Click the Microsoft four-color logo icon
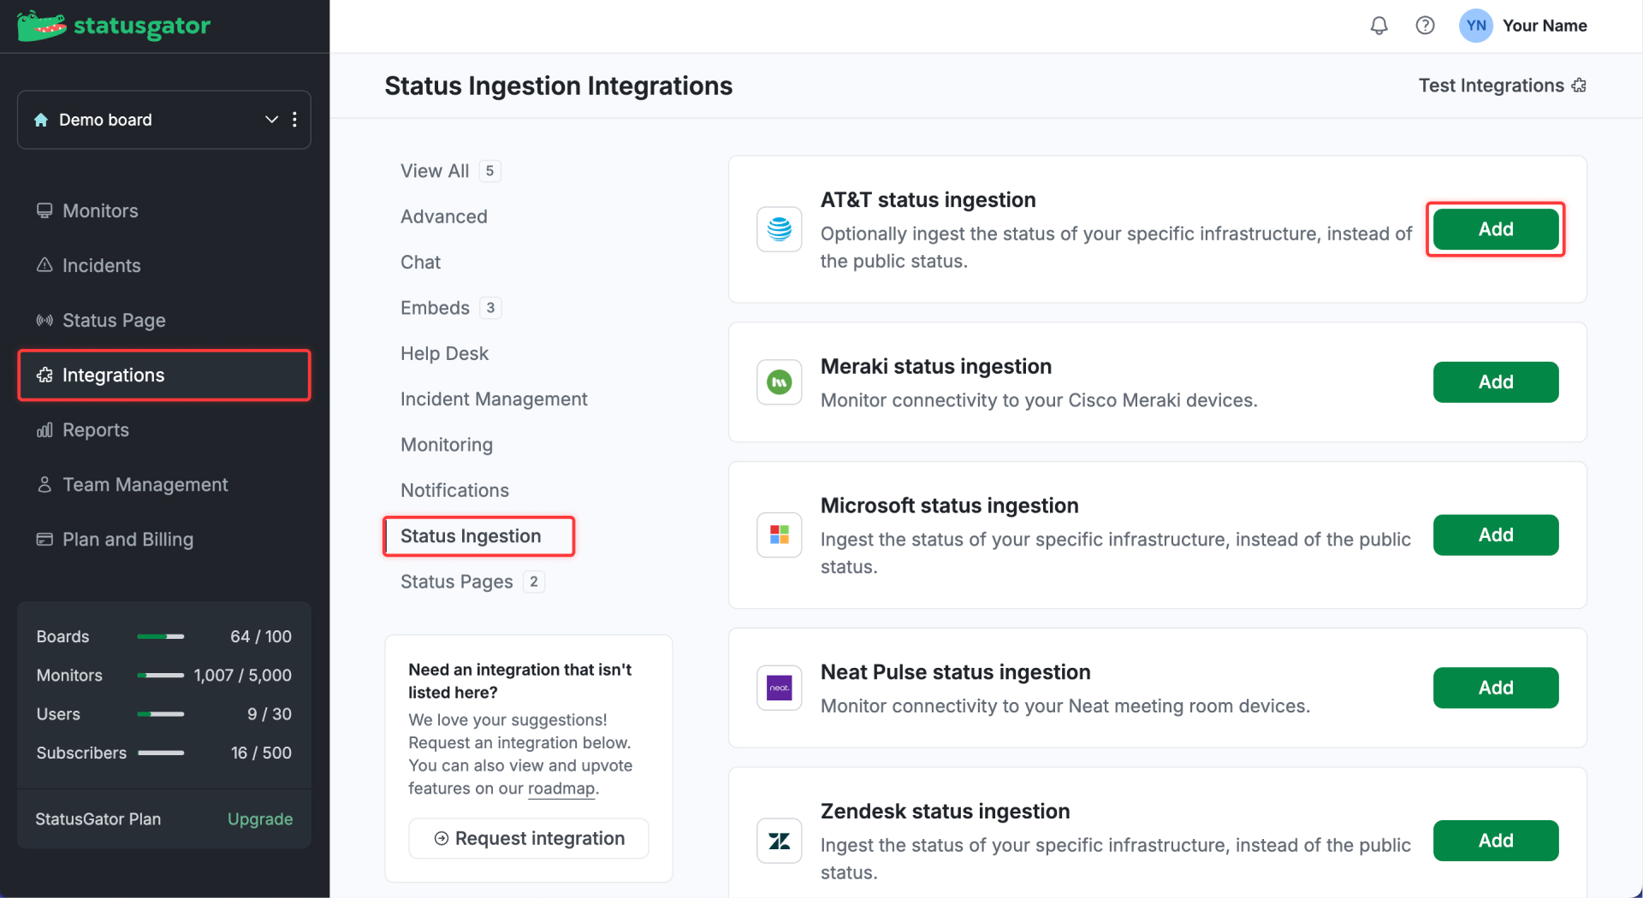The height and width of the screenshot is (898, 1643). 779,535
